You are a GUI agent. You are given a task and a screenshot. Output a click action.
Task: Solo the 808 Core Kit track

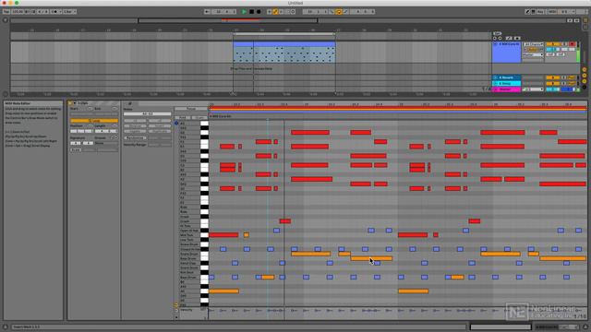pyautogui.click(x=564, y=44)
